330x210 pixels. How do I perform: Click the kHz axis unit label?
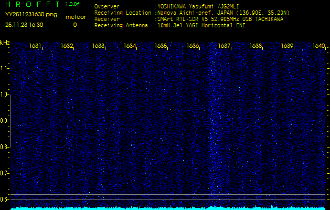[5, 43]
